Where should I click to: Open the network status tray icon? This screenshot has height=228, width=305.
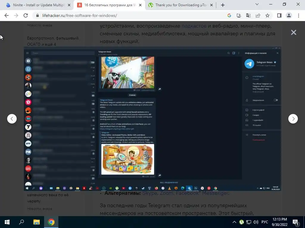click(x=249, y=222)
